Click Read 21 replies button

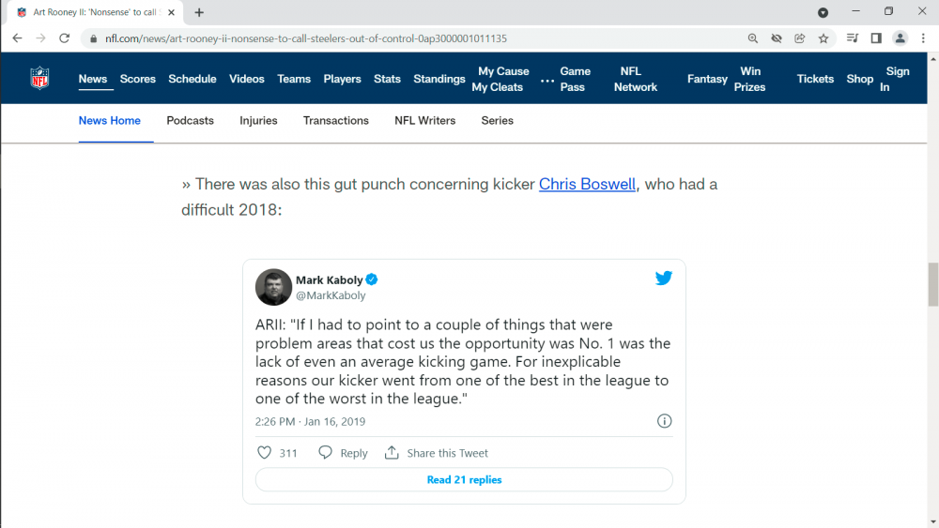point(464,479)
